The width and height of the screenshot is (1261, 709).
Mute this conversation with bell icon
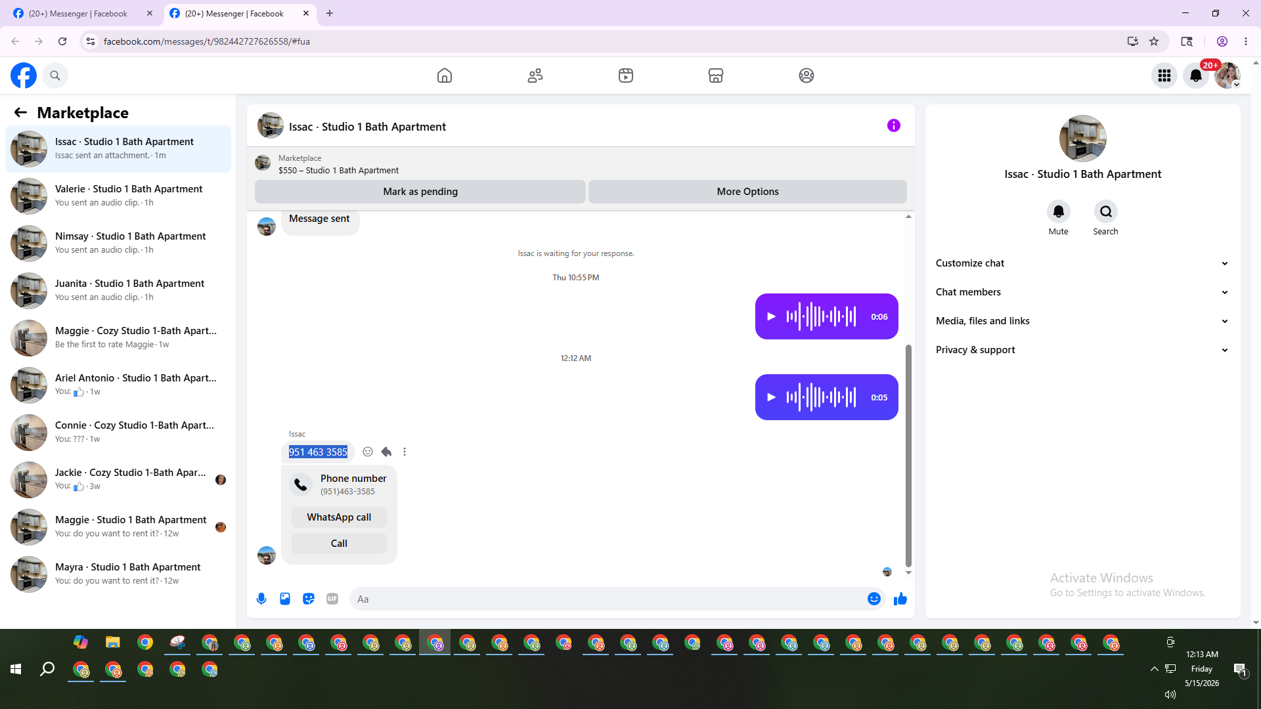1059,211
